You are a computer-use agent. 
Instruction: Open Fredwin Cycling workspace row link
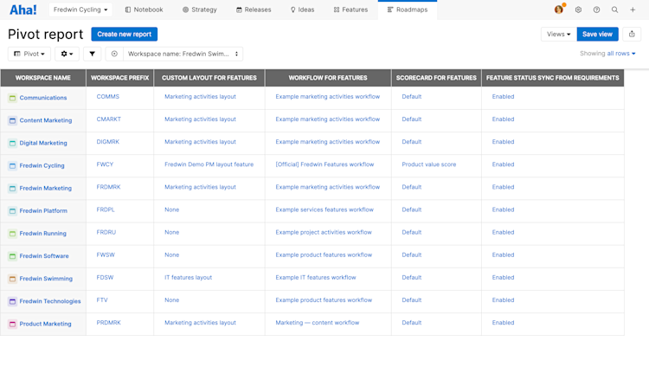pyautogui.click(x=42, y=165)
